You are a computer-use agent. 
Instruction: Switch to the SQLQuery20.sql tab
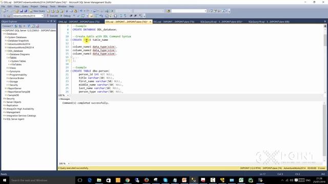[x=221, y=21]
